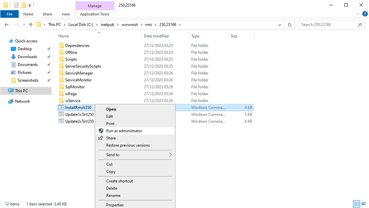Open Downloads in navigation pane
Viewport: 369px width, 208px height.
(x=27, y=57)
